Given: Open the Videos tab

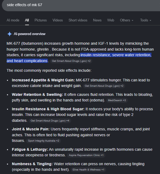Looking at the screenshot, I should point(58,20).
